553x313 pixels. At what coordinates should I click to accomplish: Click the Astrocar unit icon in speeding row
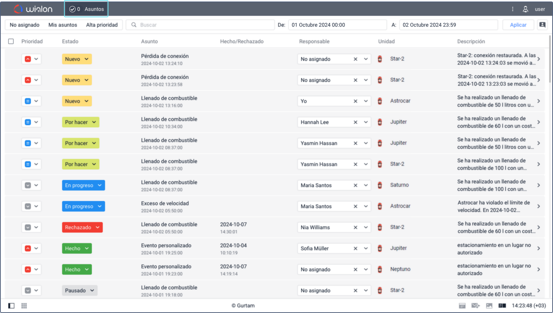[380, 206]
